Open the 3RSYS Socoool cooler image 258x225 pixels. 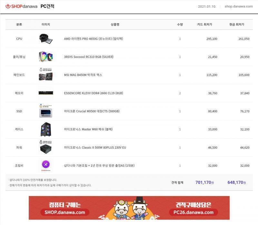coord(46,57)
